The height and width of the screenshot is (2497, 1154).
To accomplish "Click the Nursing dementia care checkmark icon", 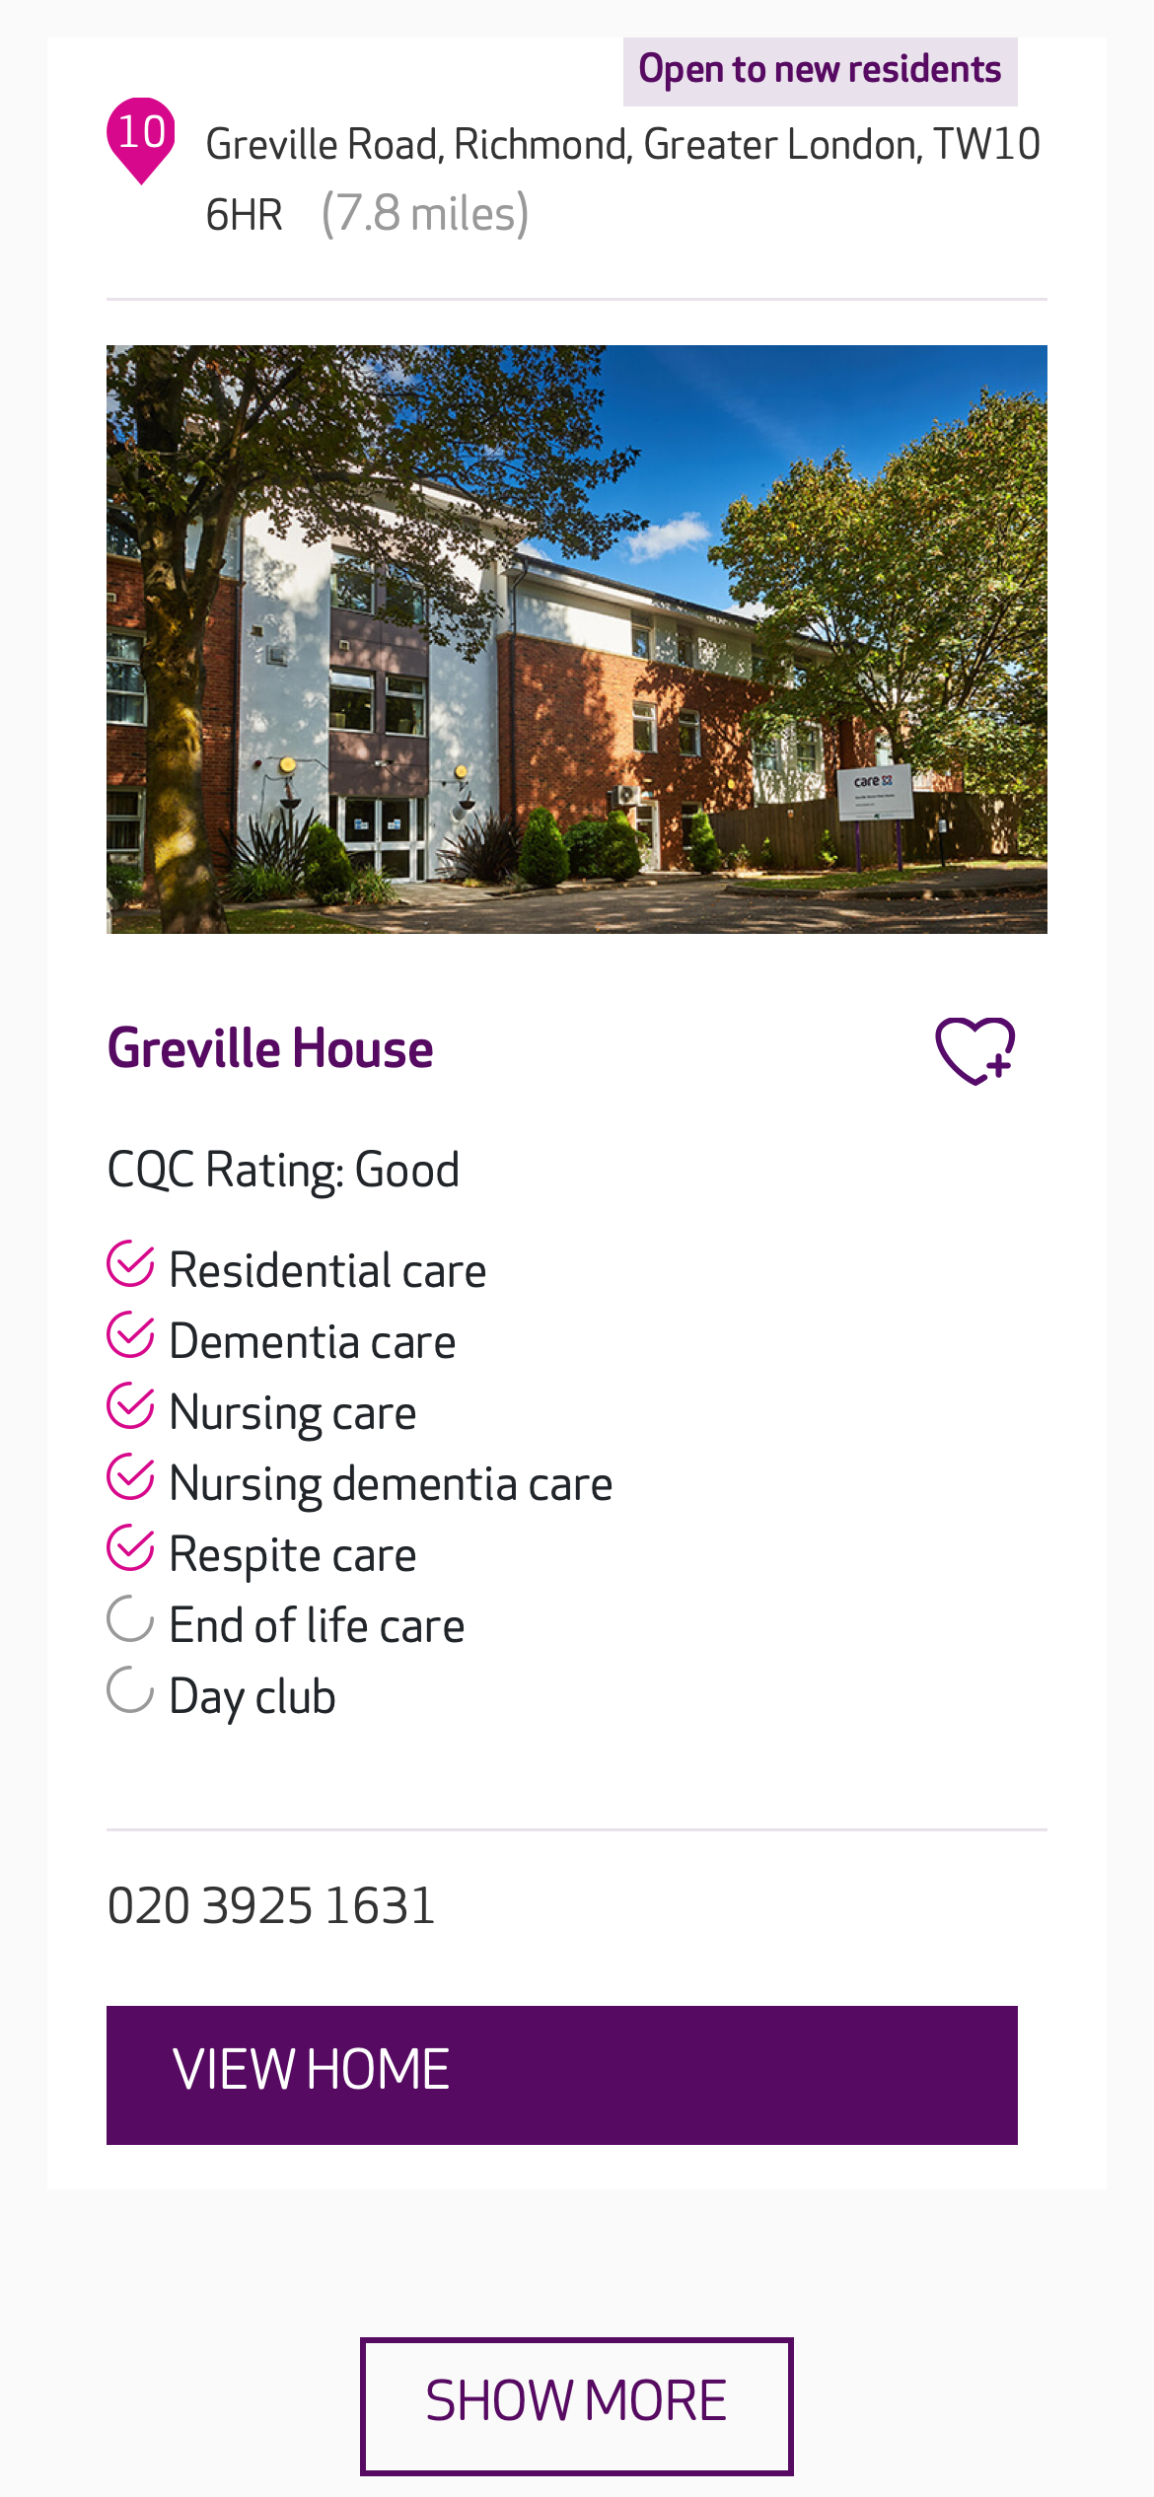I will (130, 1478).
